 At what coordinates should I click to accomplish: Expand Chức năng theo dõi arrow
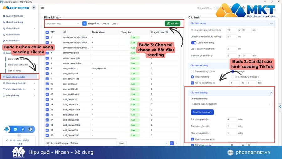(x=34, y=83)
